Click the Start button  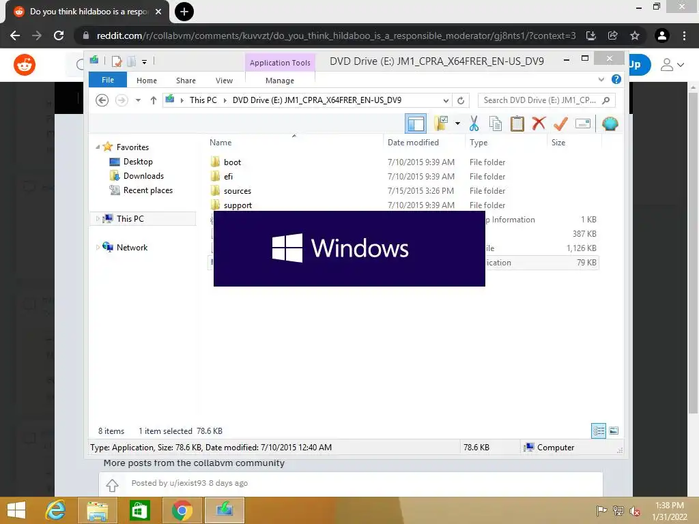click(x=16, y=510)
